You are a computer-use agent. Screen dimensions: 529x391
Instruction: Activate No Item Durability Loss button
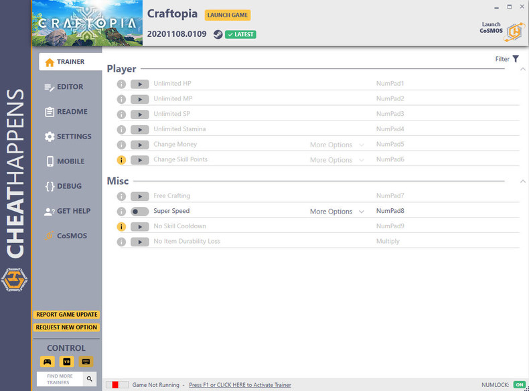(x=140, y=242)
